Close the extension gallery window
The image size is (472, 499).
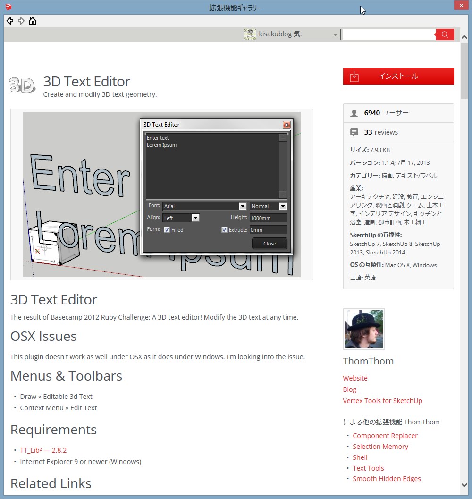[x=462, y=5]
